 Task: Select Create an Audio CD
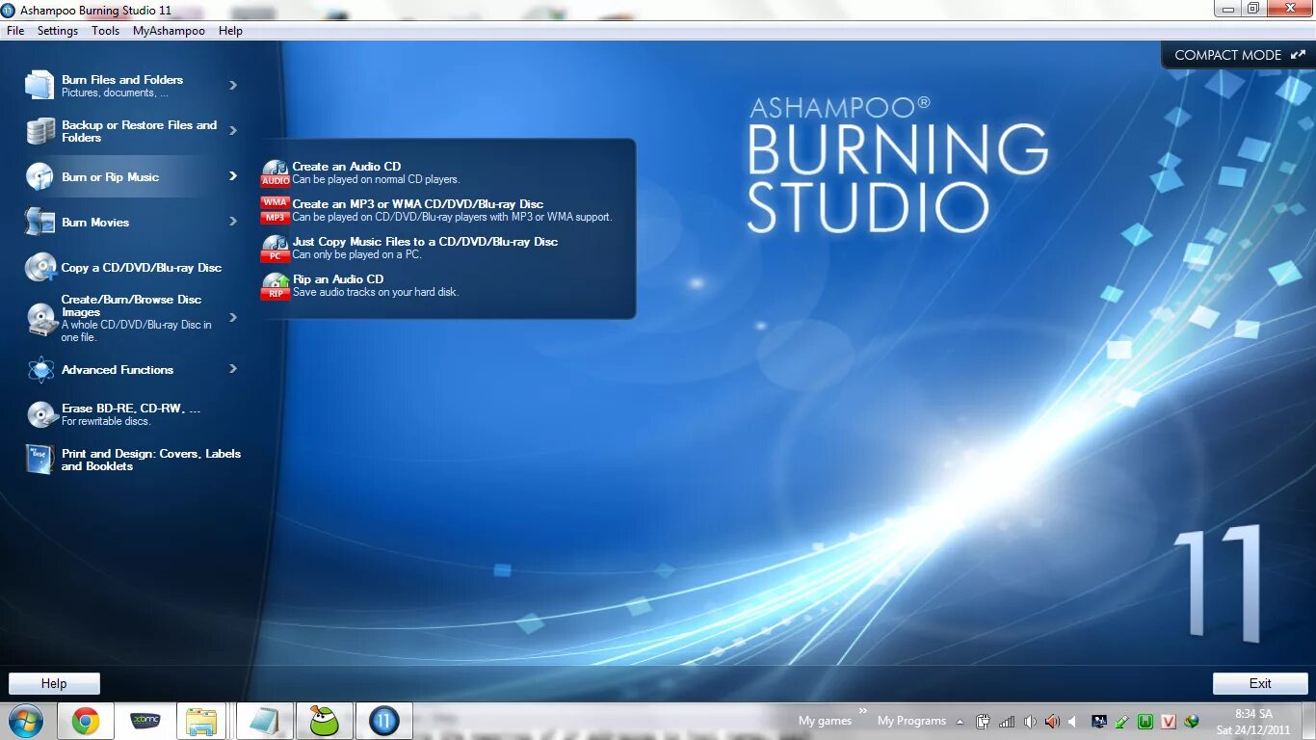(x=347, y=167)
